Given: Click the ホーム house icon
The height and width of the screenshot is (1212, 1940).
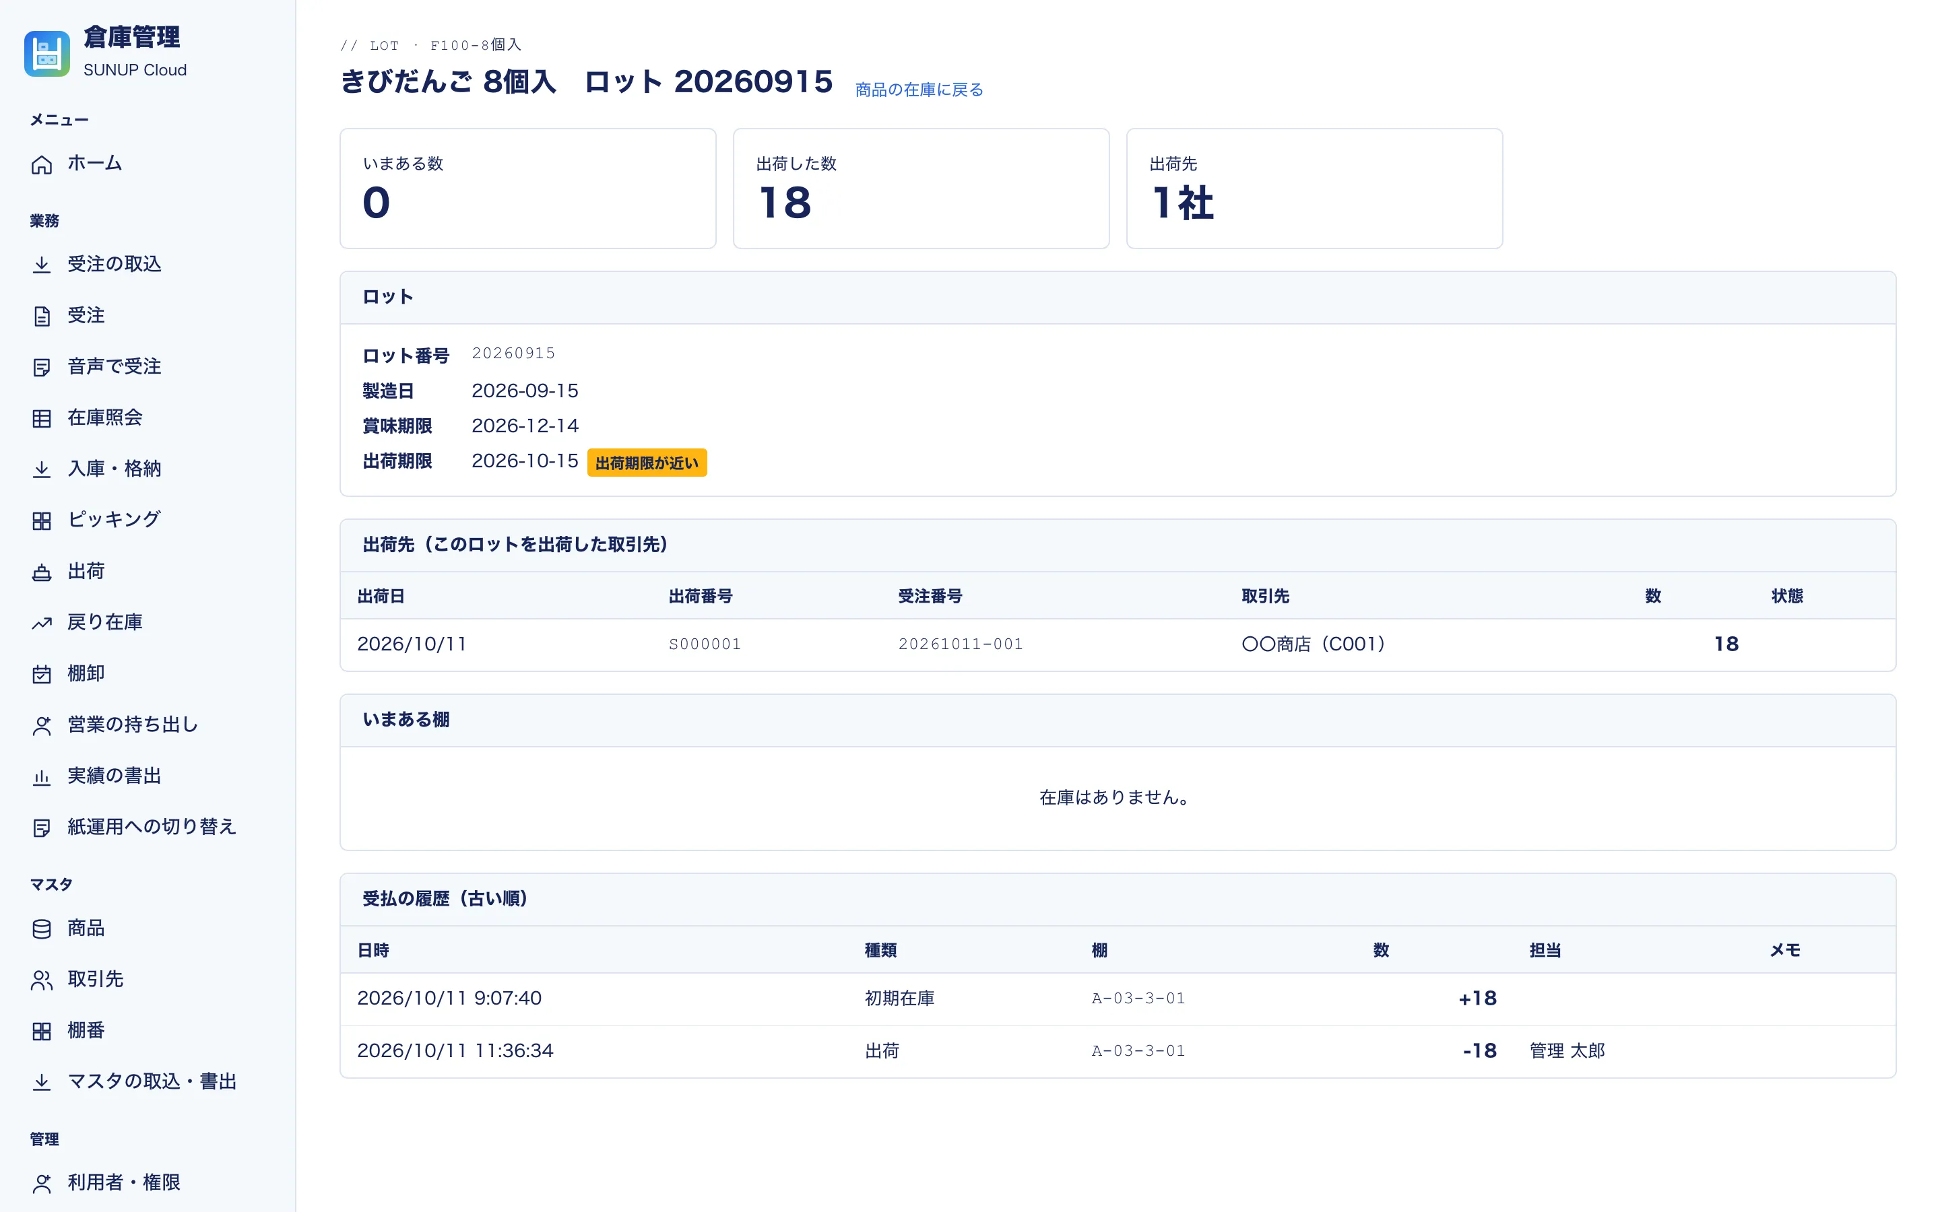Looking at the screenshot, I should (x=42, y=164).
